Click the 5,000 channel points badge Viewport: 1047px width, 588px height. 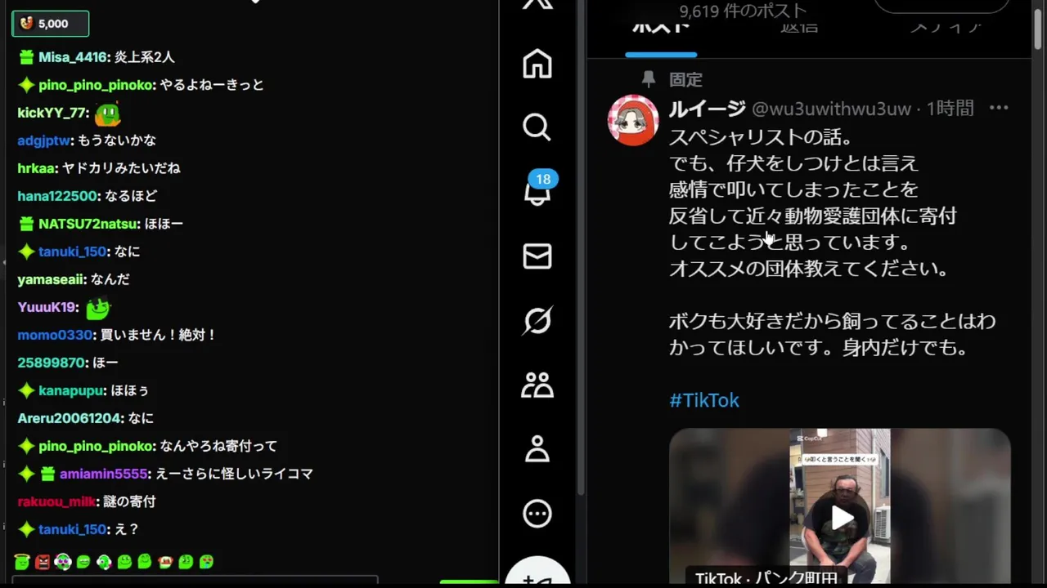click(x=50, y=24)
